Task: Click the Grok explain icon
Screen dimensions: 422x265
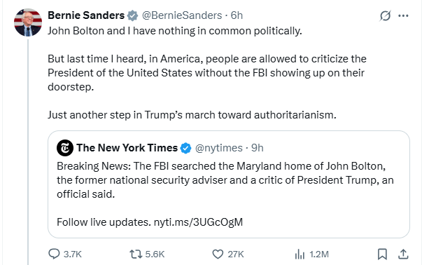Action: click(x=385, y=15)
